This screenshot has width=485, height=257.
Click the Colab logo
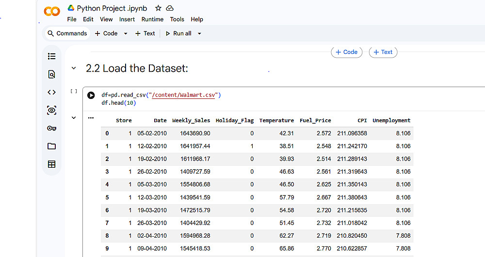coord(52,12)
